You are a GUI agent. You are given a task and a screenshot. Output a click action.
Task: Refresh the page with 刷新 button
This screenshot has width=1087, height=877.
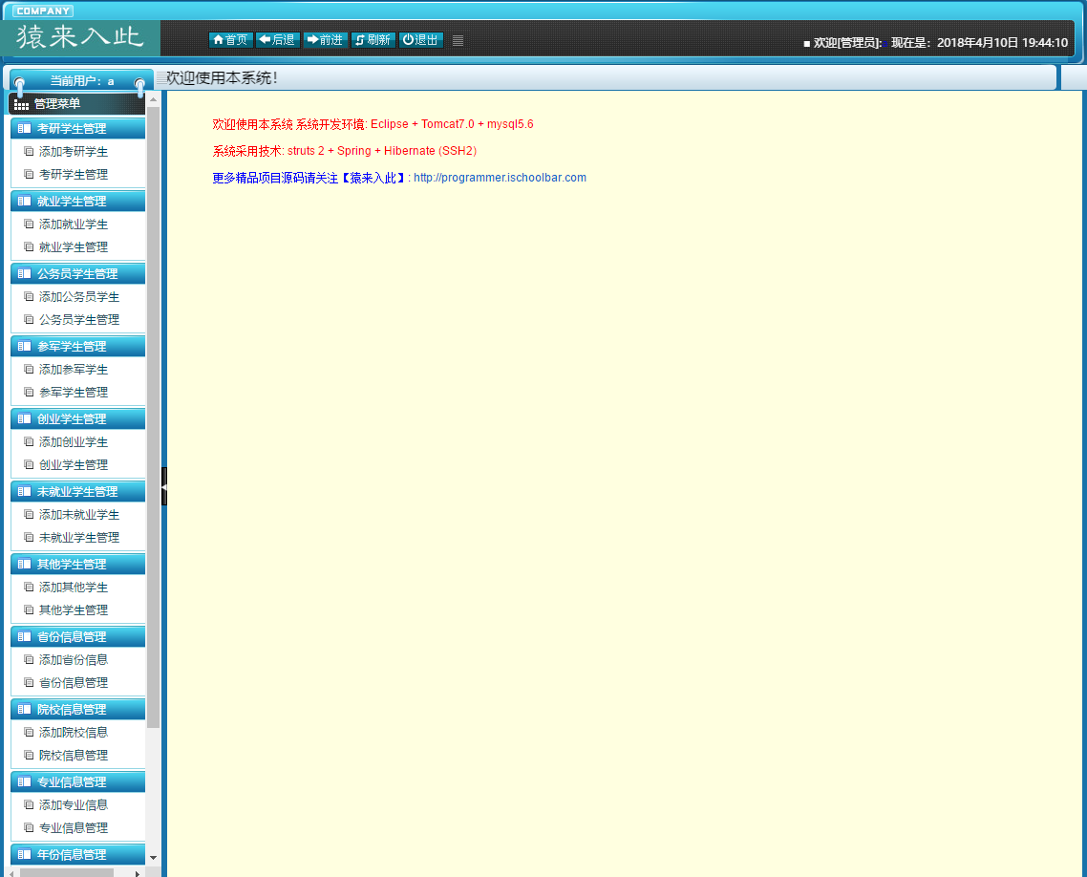point(373,39)
